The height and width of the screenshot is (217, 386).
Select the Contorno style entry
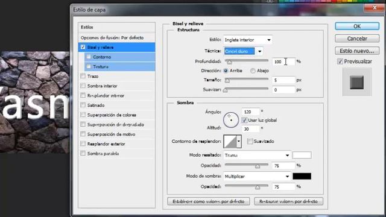click(x=102, y=57)
